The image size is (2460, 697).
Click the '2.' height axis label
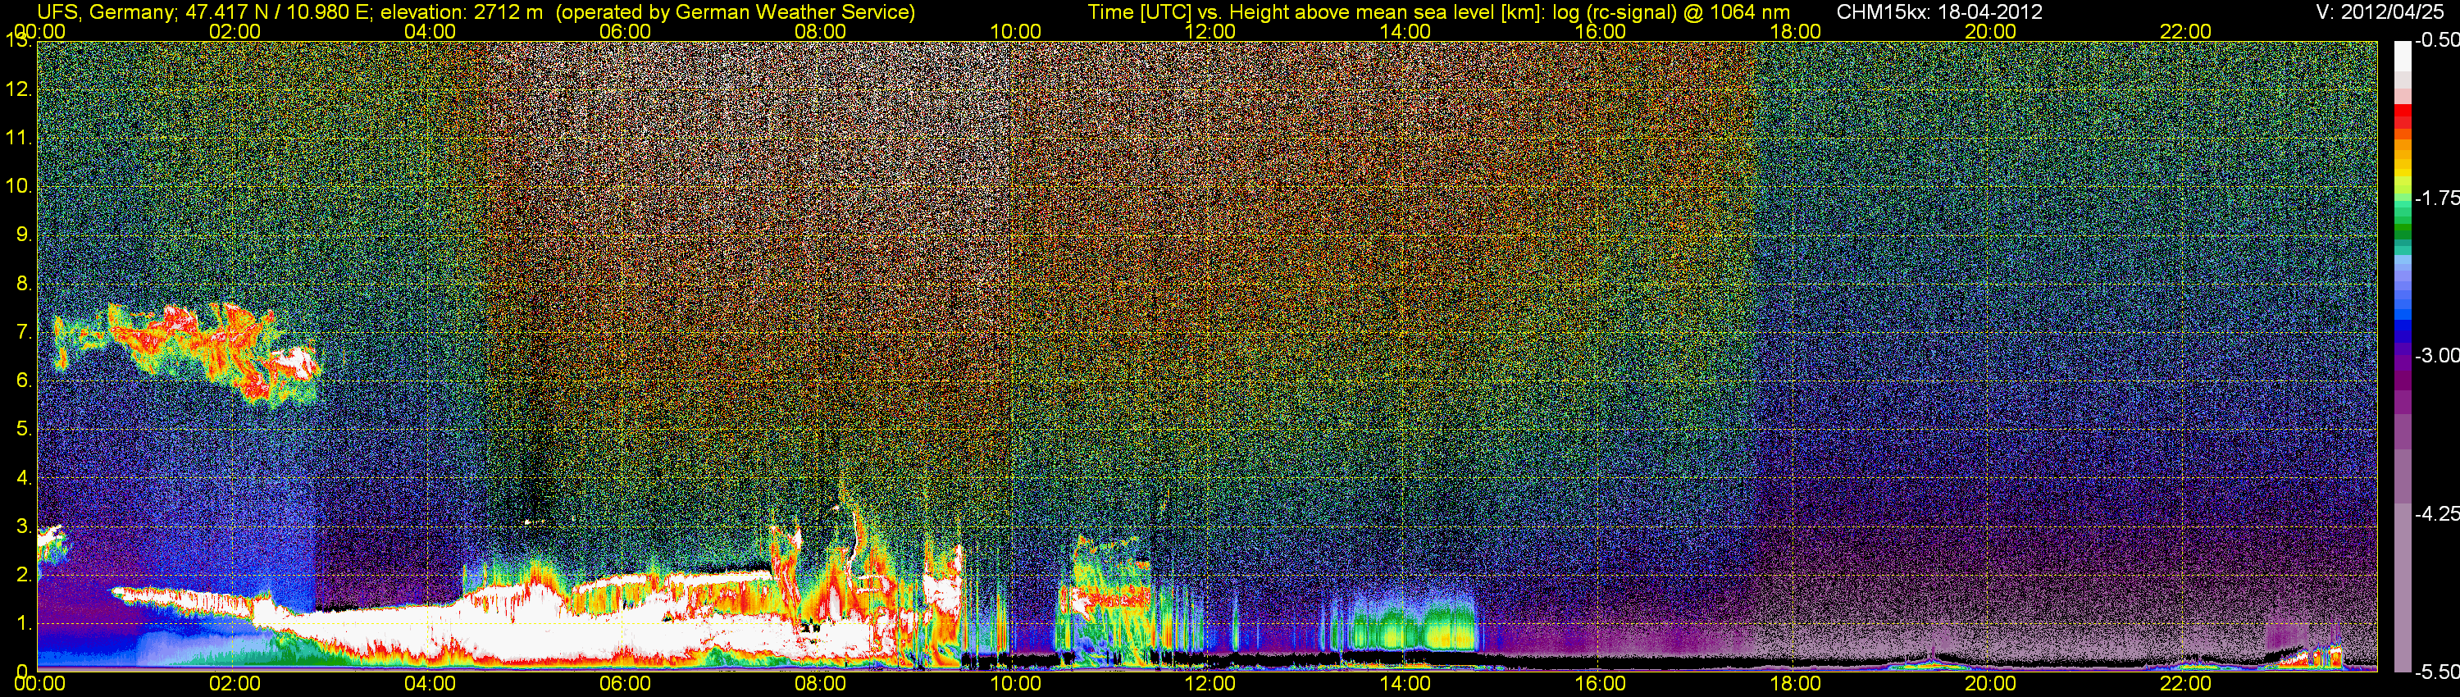click(x=24, y=575)
